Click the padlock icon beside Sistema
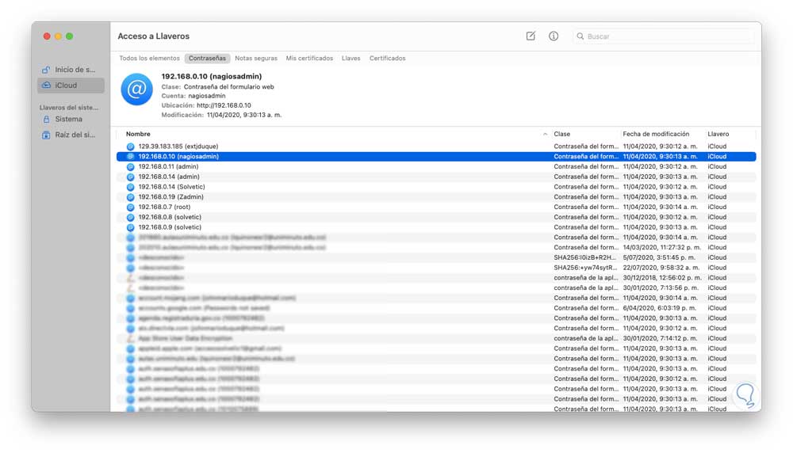The image size is (793, 453). click(46, 119)
